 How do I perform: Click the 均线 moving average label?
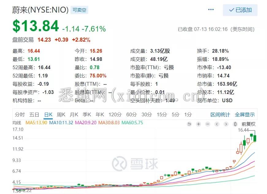(x=17, y=123)
